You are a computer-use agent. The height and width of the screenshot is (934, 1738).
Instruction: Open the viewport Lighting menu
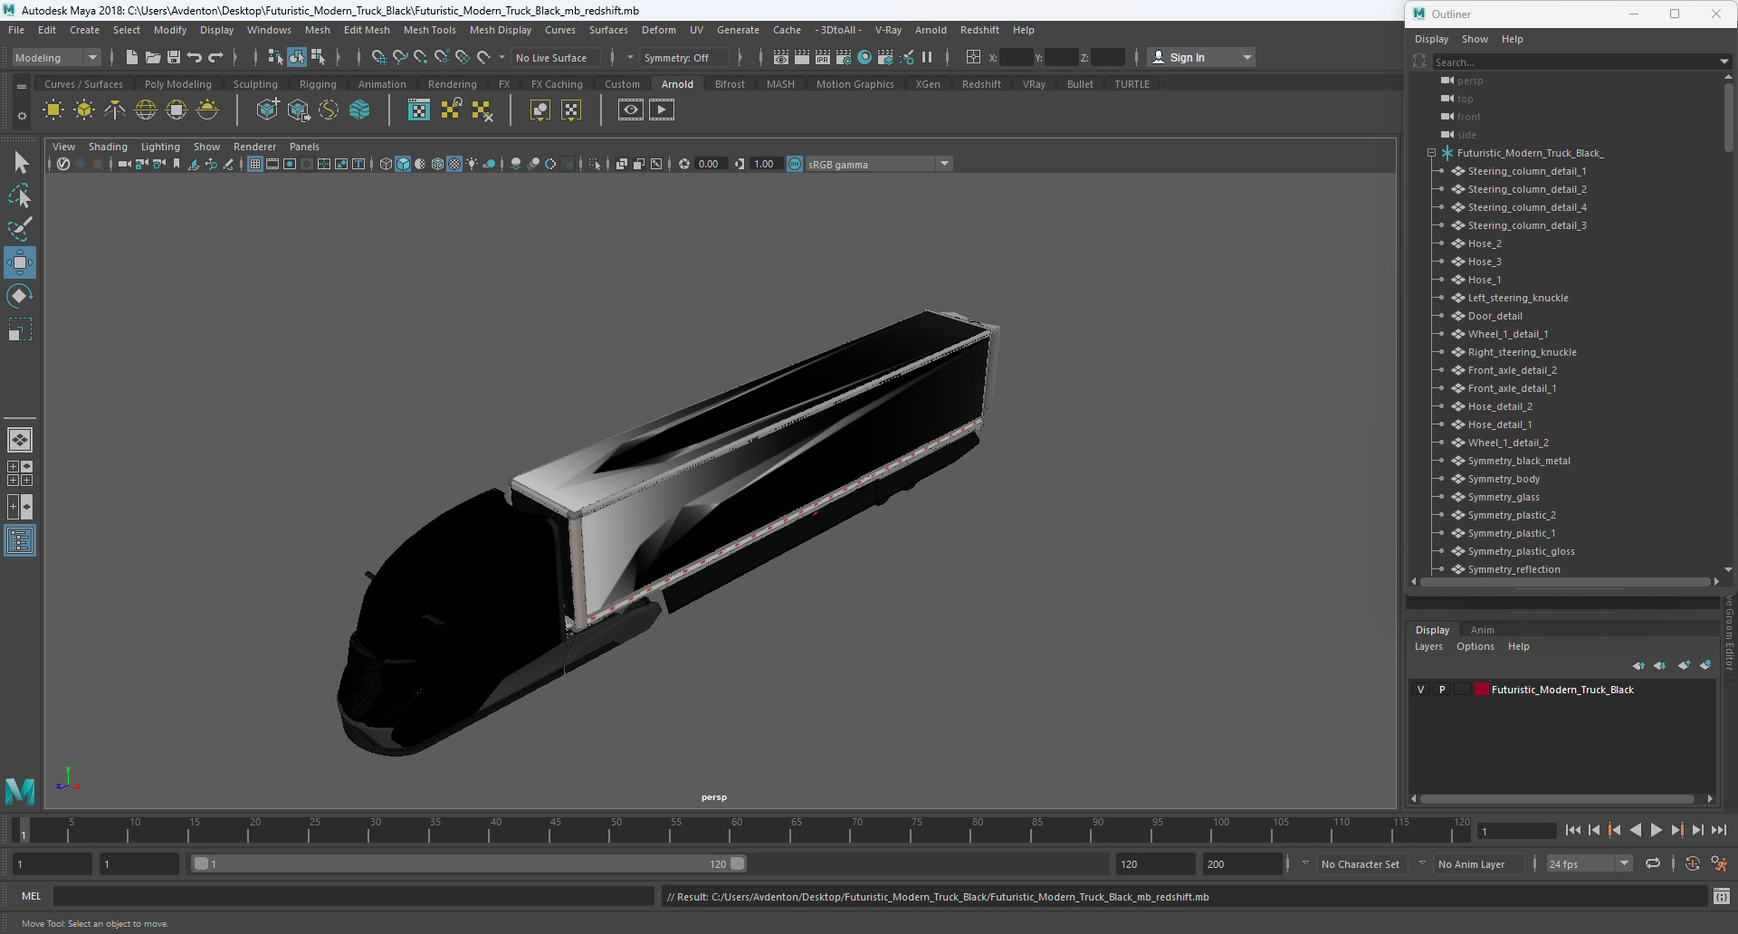click(160, 147)
